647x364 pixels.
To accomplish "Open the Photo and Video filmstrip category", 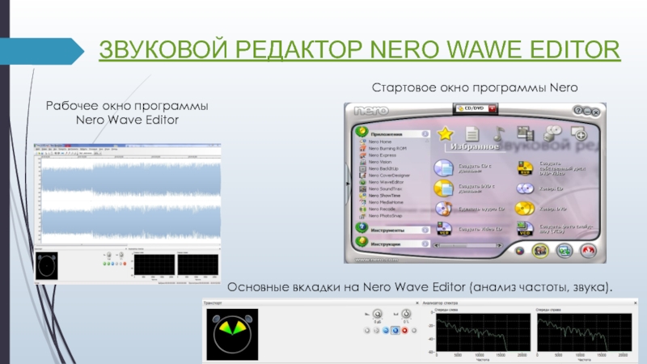I will (x=525, y=133).
